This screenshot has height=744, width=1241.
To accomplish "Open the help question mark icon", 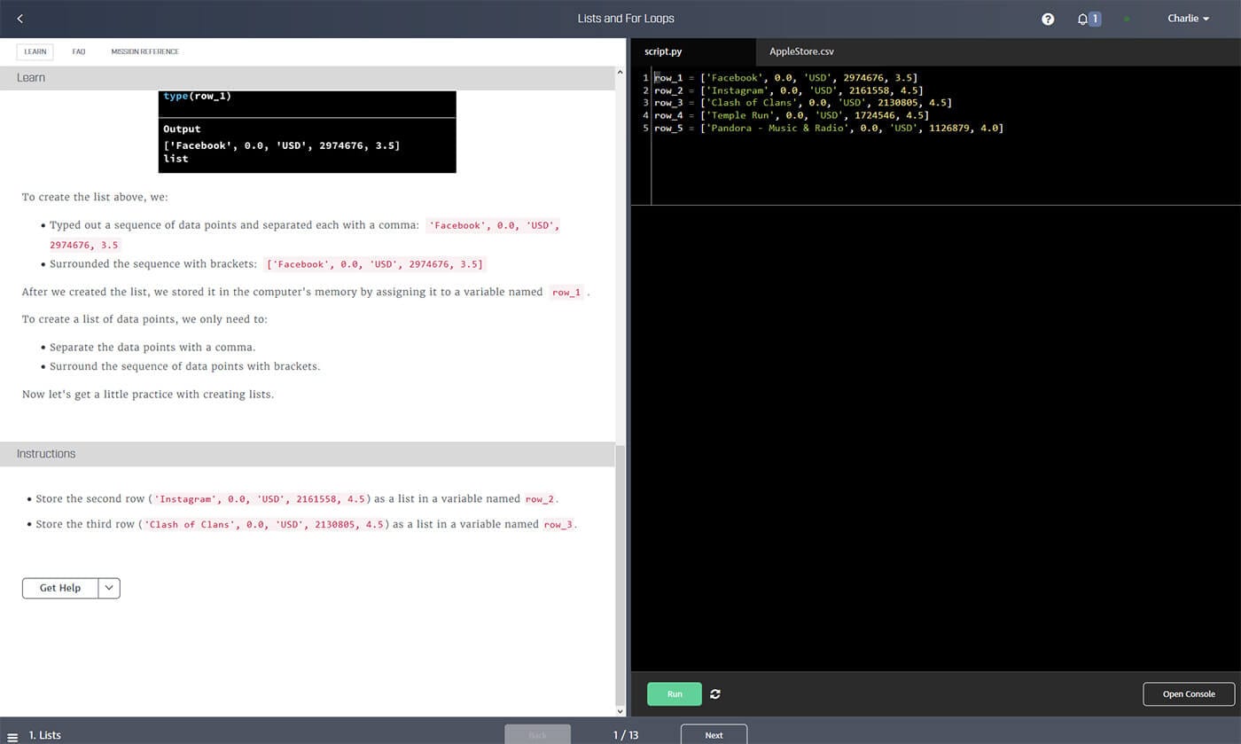I will [x=1048, y=19].
